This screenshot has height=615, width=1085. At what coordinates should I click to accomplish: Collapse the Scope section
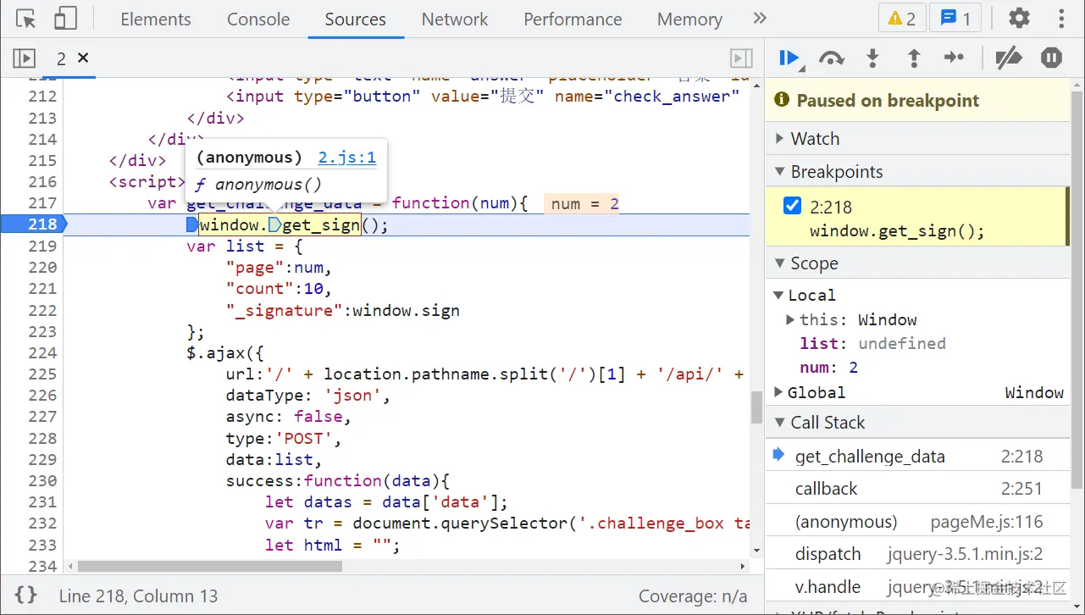[x=918, y=263]
